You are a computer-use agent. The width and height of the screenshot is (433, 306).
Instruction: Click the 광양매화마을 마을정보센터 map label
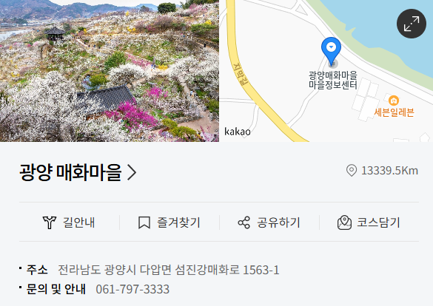333,80
